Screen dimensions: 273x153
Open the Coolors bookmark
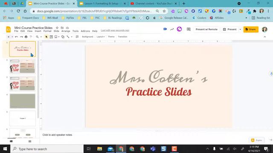199,18
